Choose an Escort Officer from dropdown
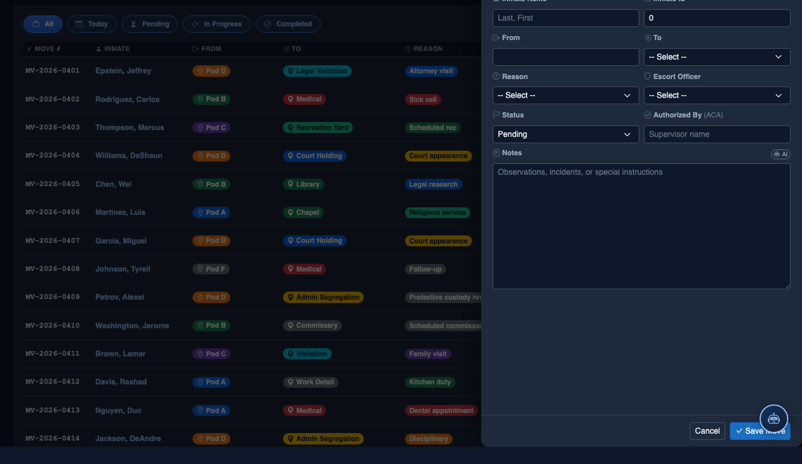This screenshot has height=464, width=802. tap(717, 95)
